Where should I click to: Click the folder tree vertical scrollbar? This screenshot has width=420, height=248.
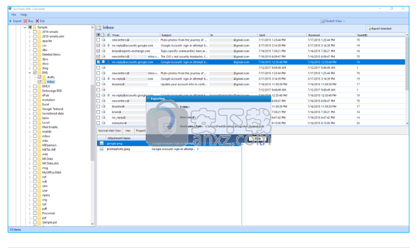[92, 122]
